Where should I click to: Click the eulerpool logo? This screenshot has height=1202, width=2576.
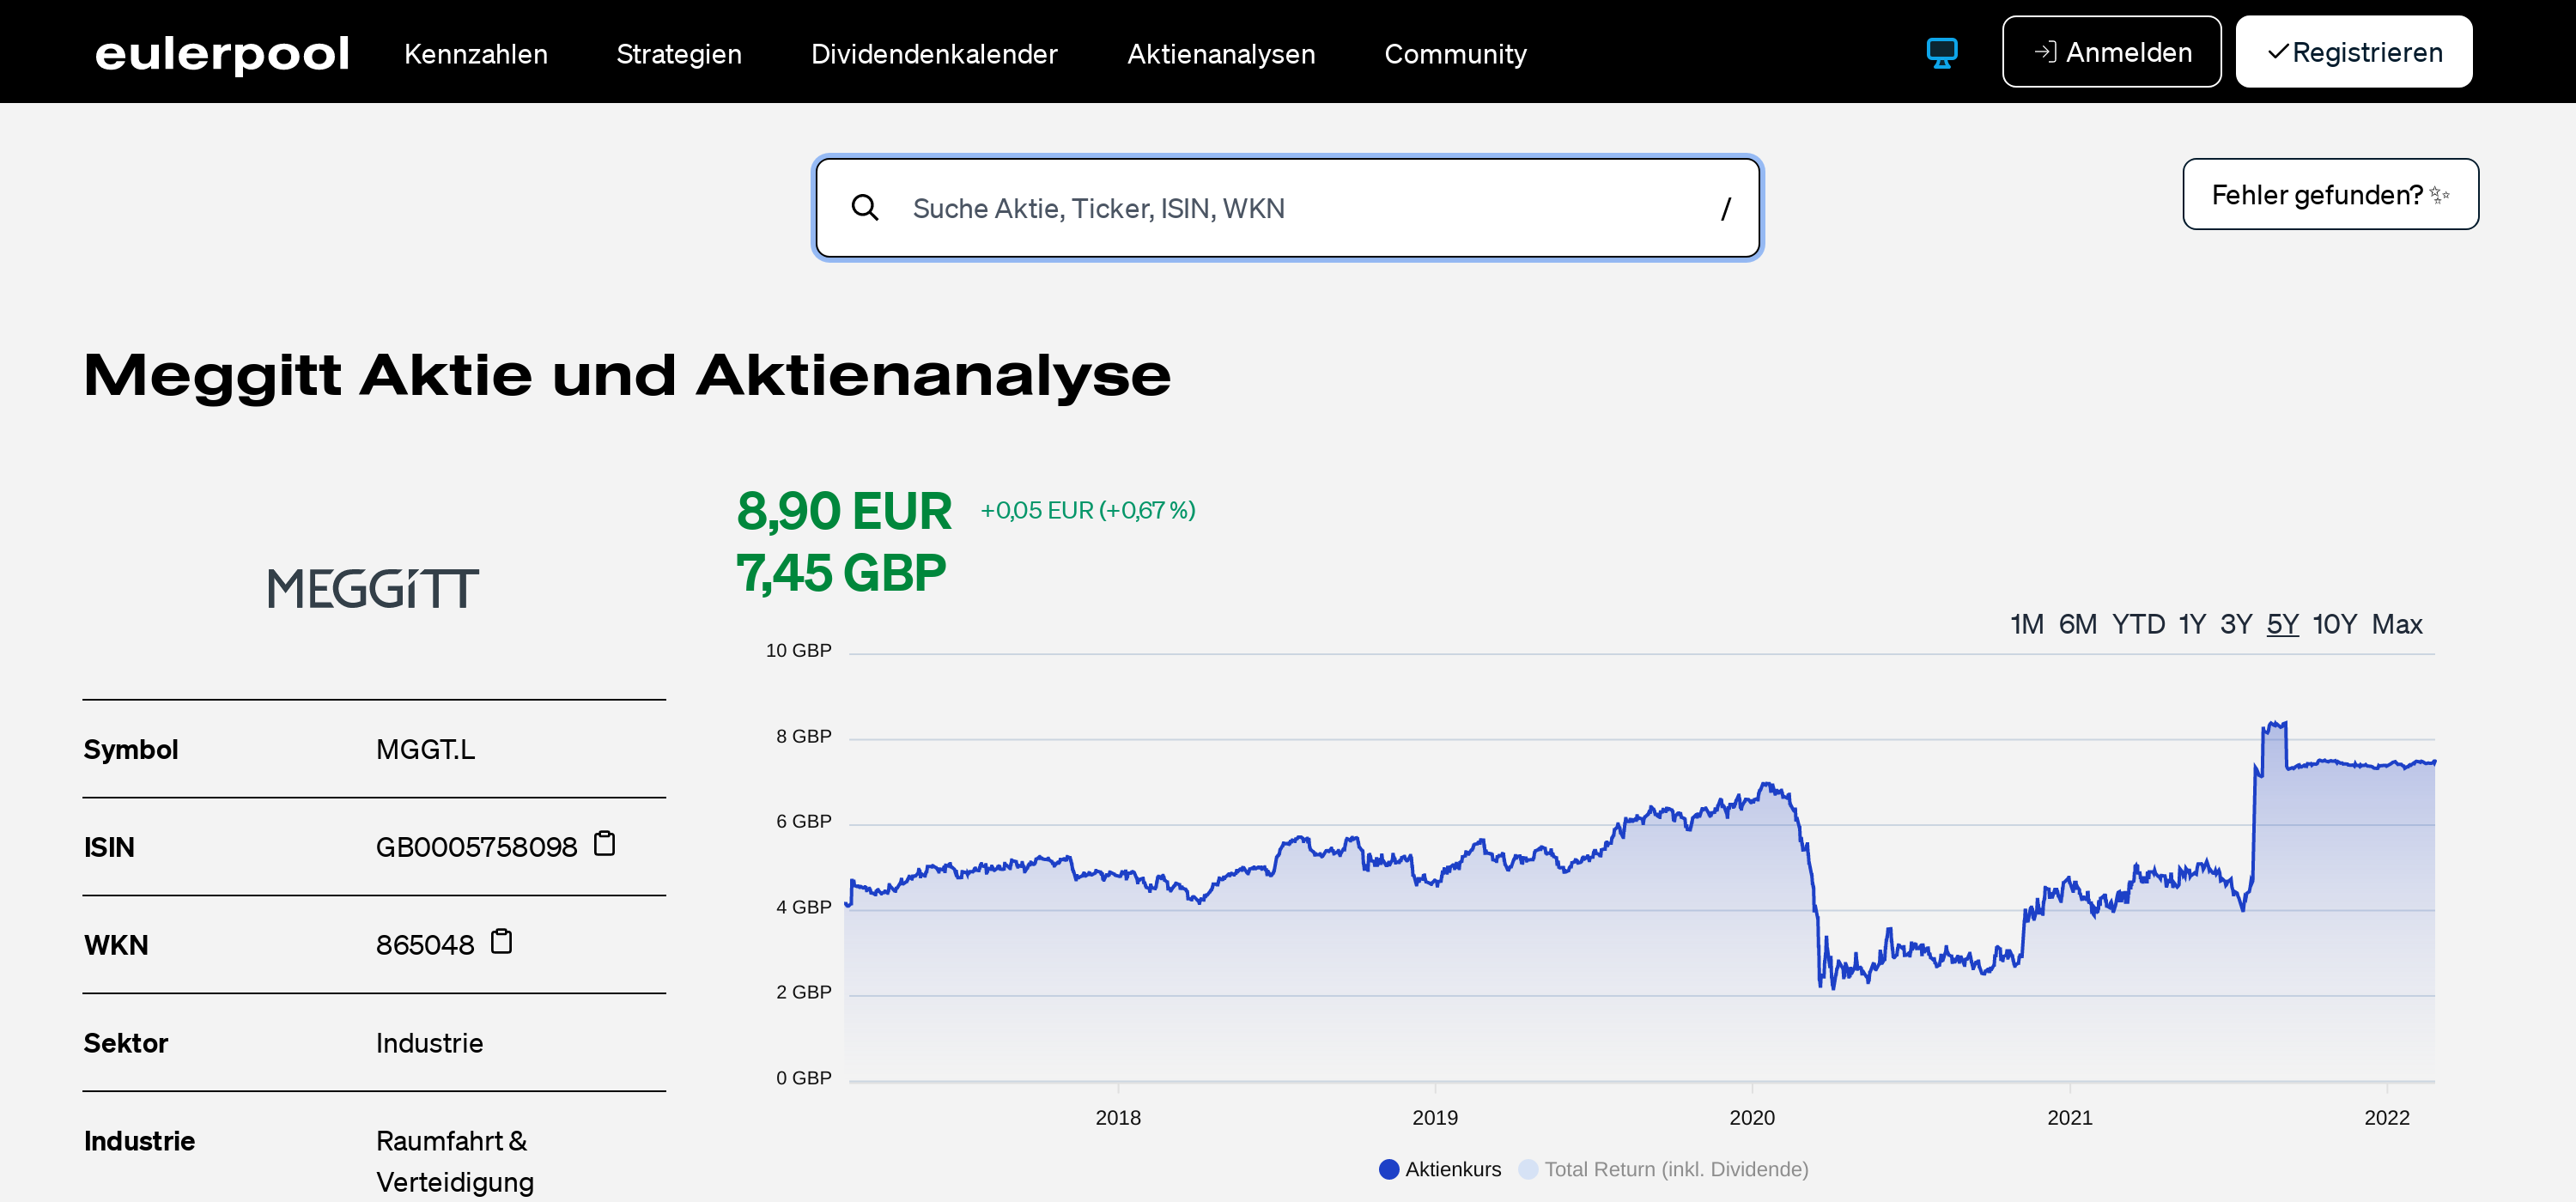[x=221, y=53]
